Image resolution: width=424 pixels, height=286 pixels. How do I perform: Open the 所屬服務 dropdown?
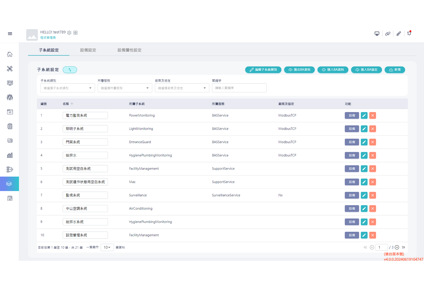(x=125, y=88)
